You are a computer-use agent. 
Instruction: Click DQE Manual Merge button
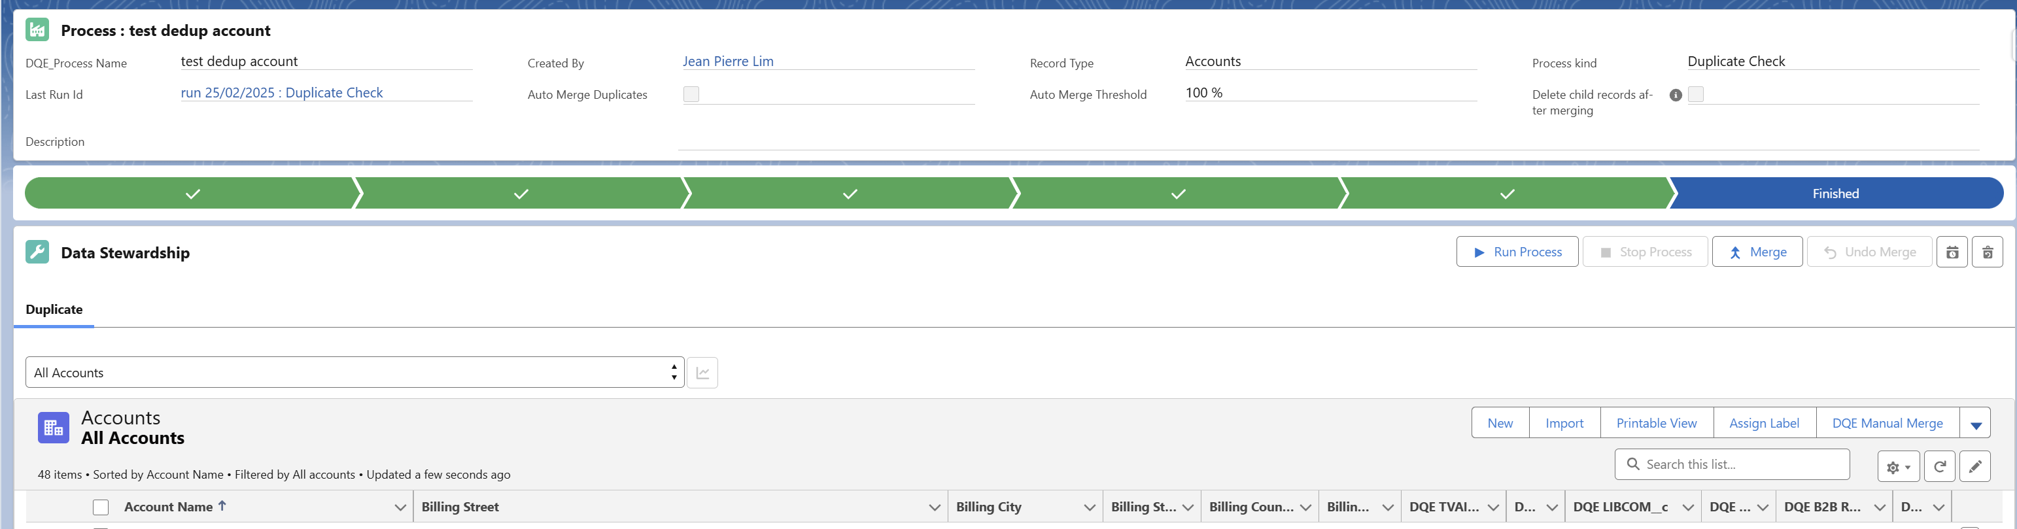(x=1887, y=423)
